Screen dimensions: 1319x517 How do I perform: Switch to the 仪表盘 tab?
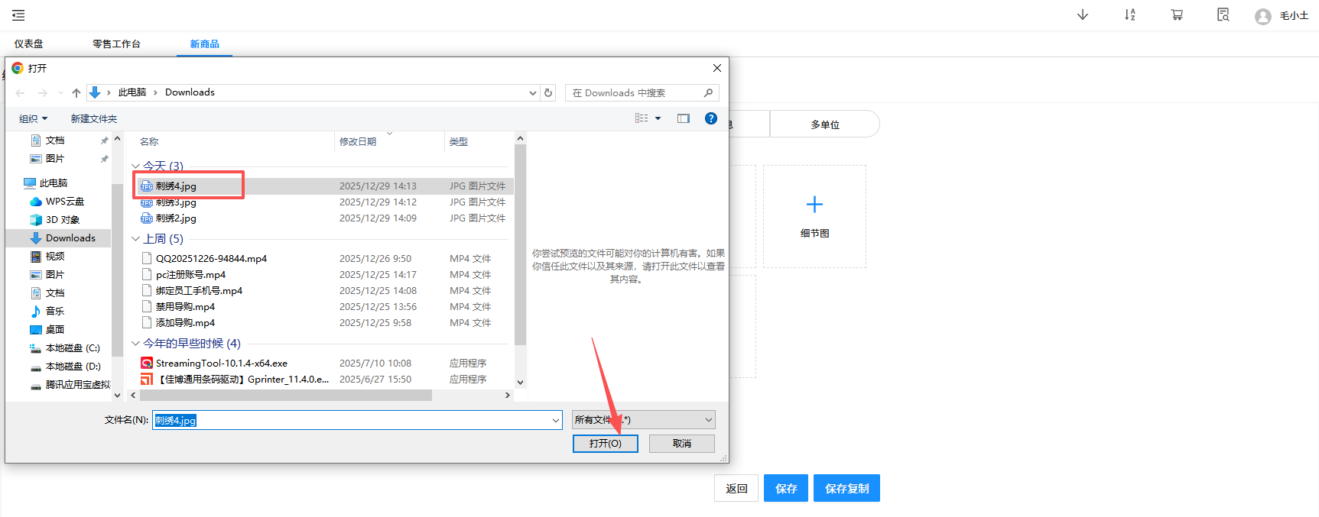click(x=29, y=44)
